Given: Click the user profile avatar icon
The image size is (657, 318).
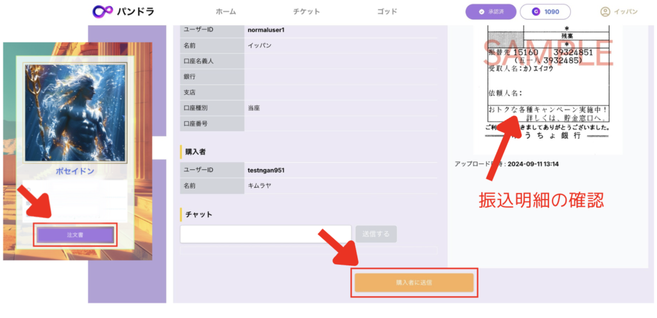Looking at the screenshot, I should tap(604, 12).
